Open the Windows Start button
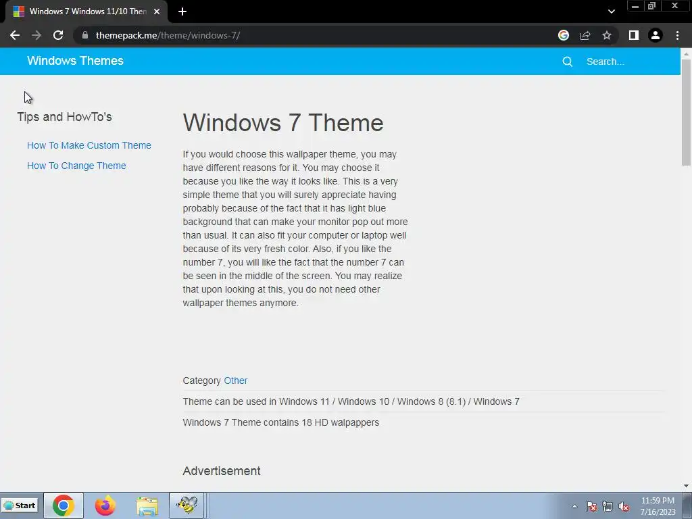692x519 pixels. point(20,505)
